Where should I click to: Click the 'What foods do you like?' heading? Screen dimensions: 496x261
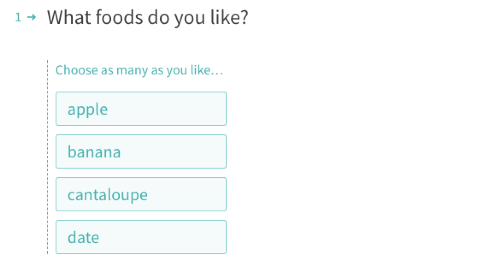tap(148, 18)
